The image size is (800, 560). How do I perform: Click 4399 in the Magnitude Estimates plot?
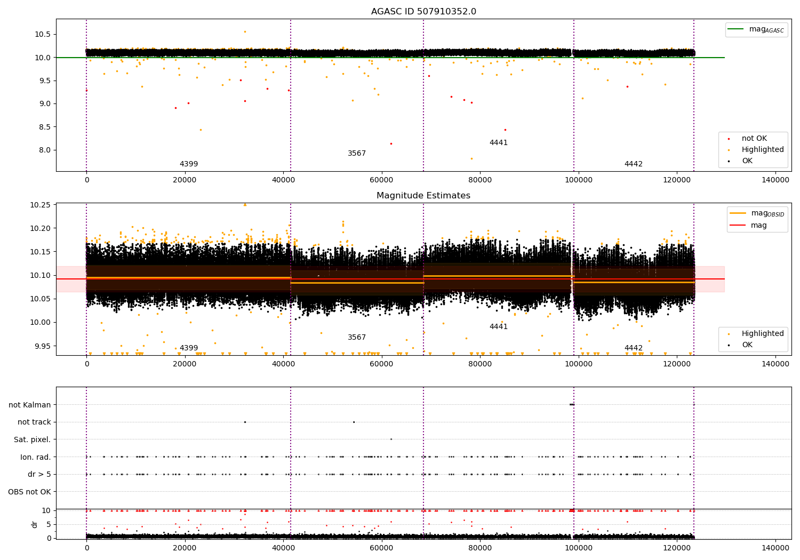click(x=189, y=348)
